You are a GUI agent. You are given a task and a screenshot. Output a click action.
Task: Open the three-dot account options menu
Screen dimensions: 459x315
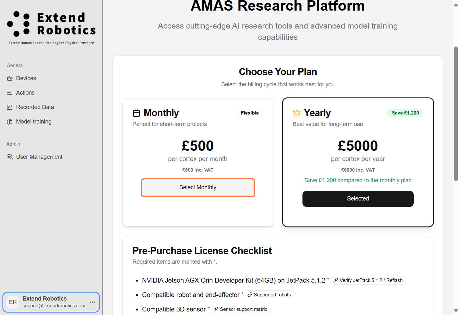point(93,302)
